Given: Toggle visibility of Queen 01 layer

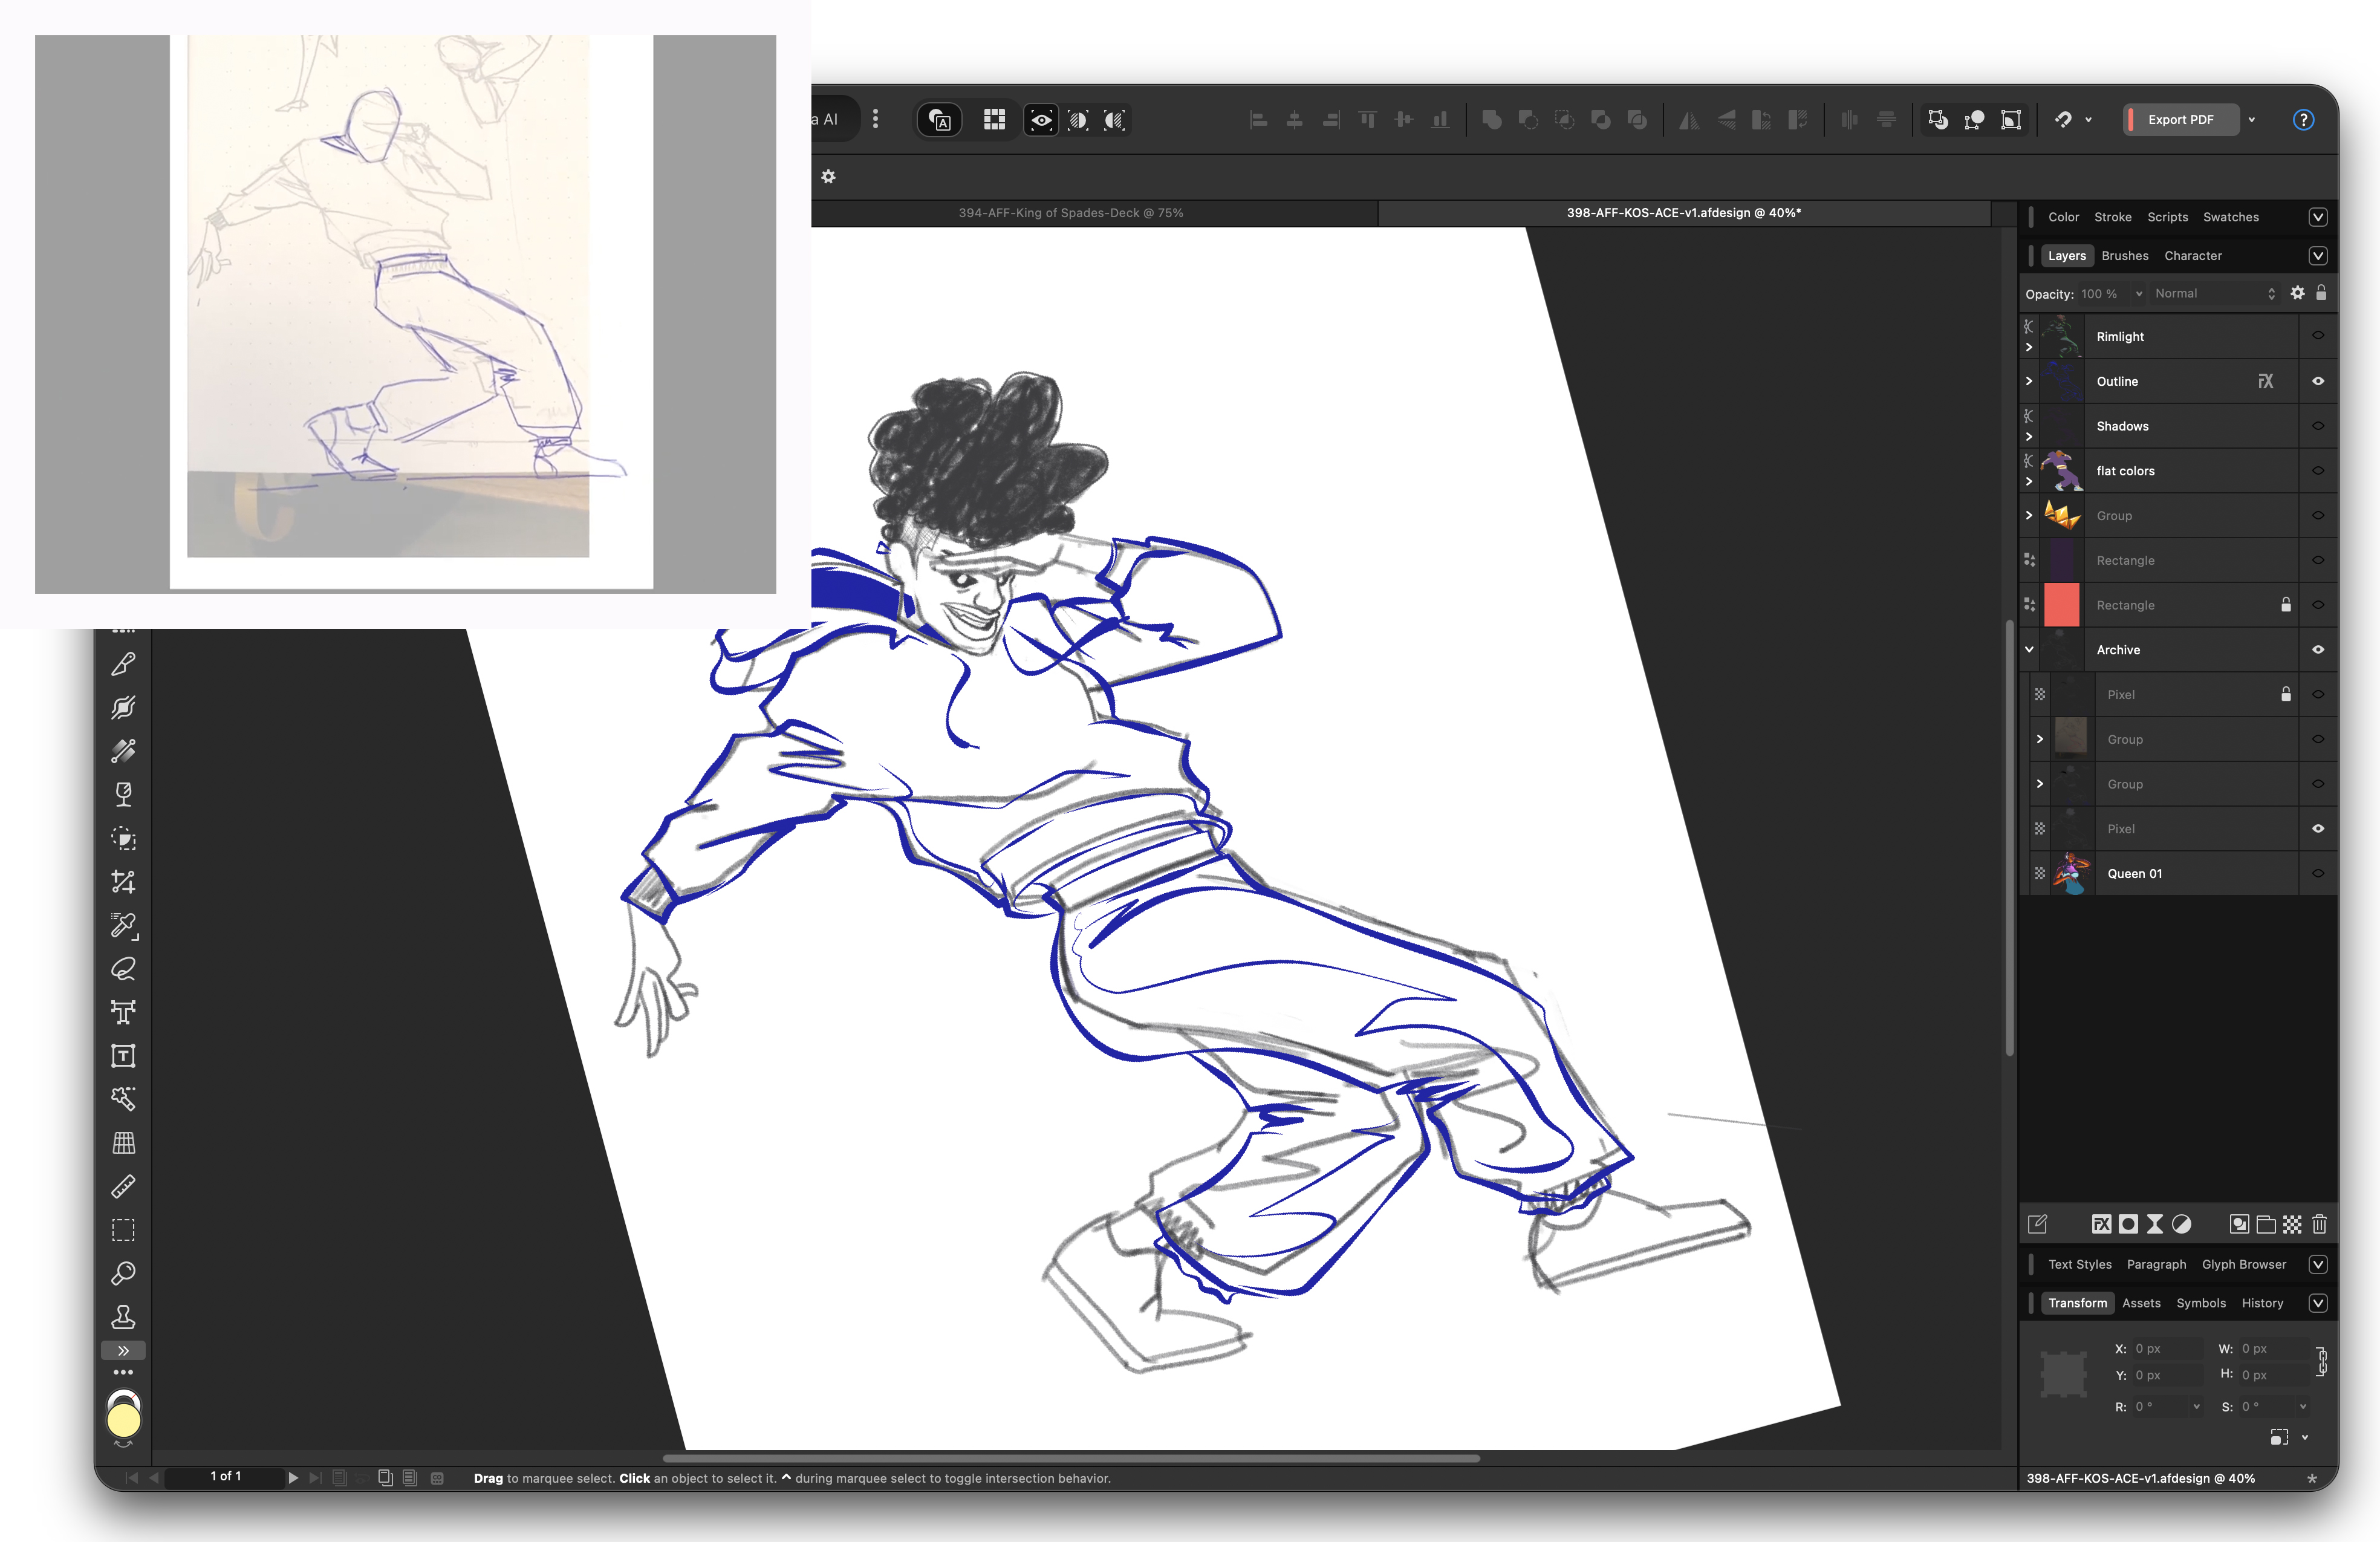Looking at the screenshot, I should click(2318, 873).
